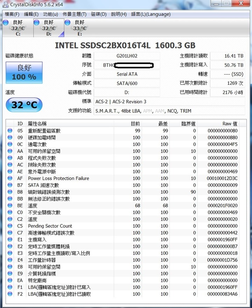Viewport: 252px width, 308px height.
Task: Click the status icon for attribute AB
Action: 10,158
